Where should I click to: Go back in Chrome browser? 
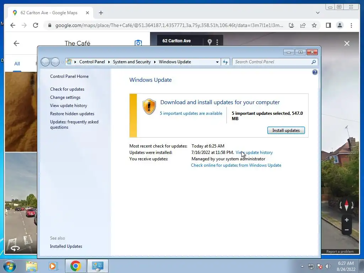[x=13, y=25]
